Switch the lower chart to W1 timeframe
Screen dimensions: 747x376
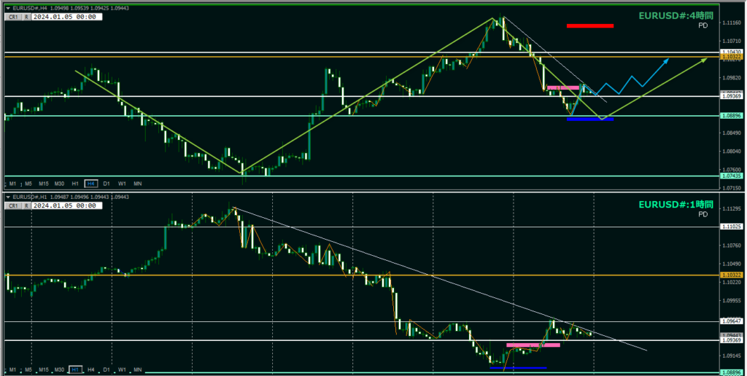123,370
